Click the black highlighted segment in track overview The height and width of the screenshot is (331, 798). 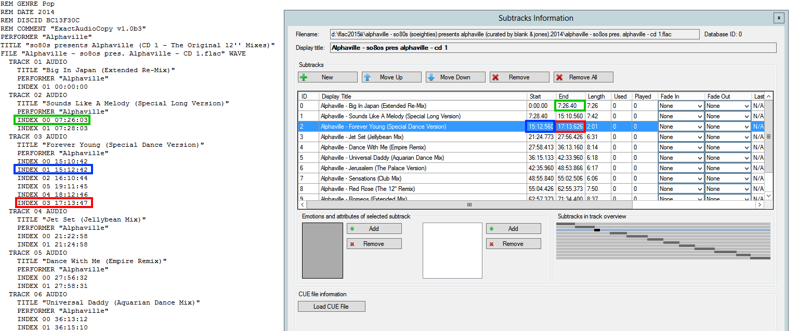(x=597, y=230)
